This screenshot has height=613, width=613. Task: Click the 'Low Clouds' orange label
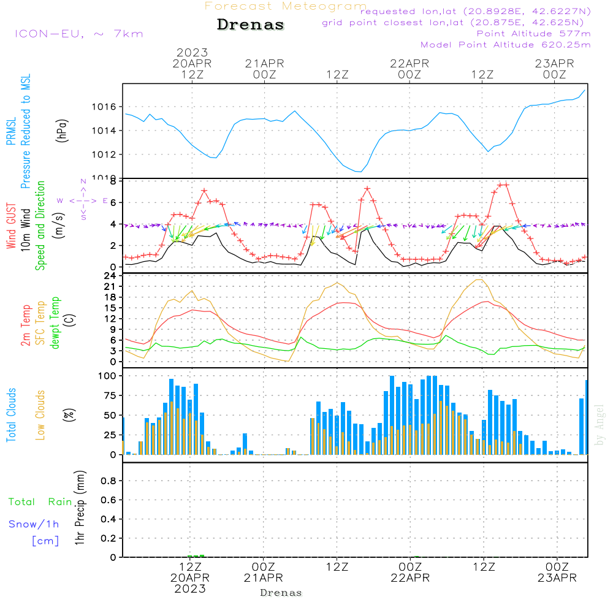click(x=40, y=415)
